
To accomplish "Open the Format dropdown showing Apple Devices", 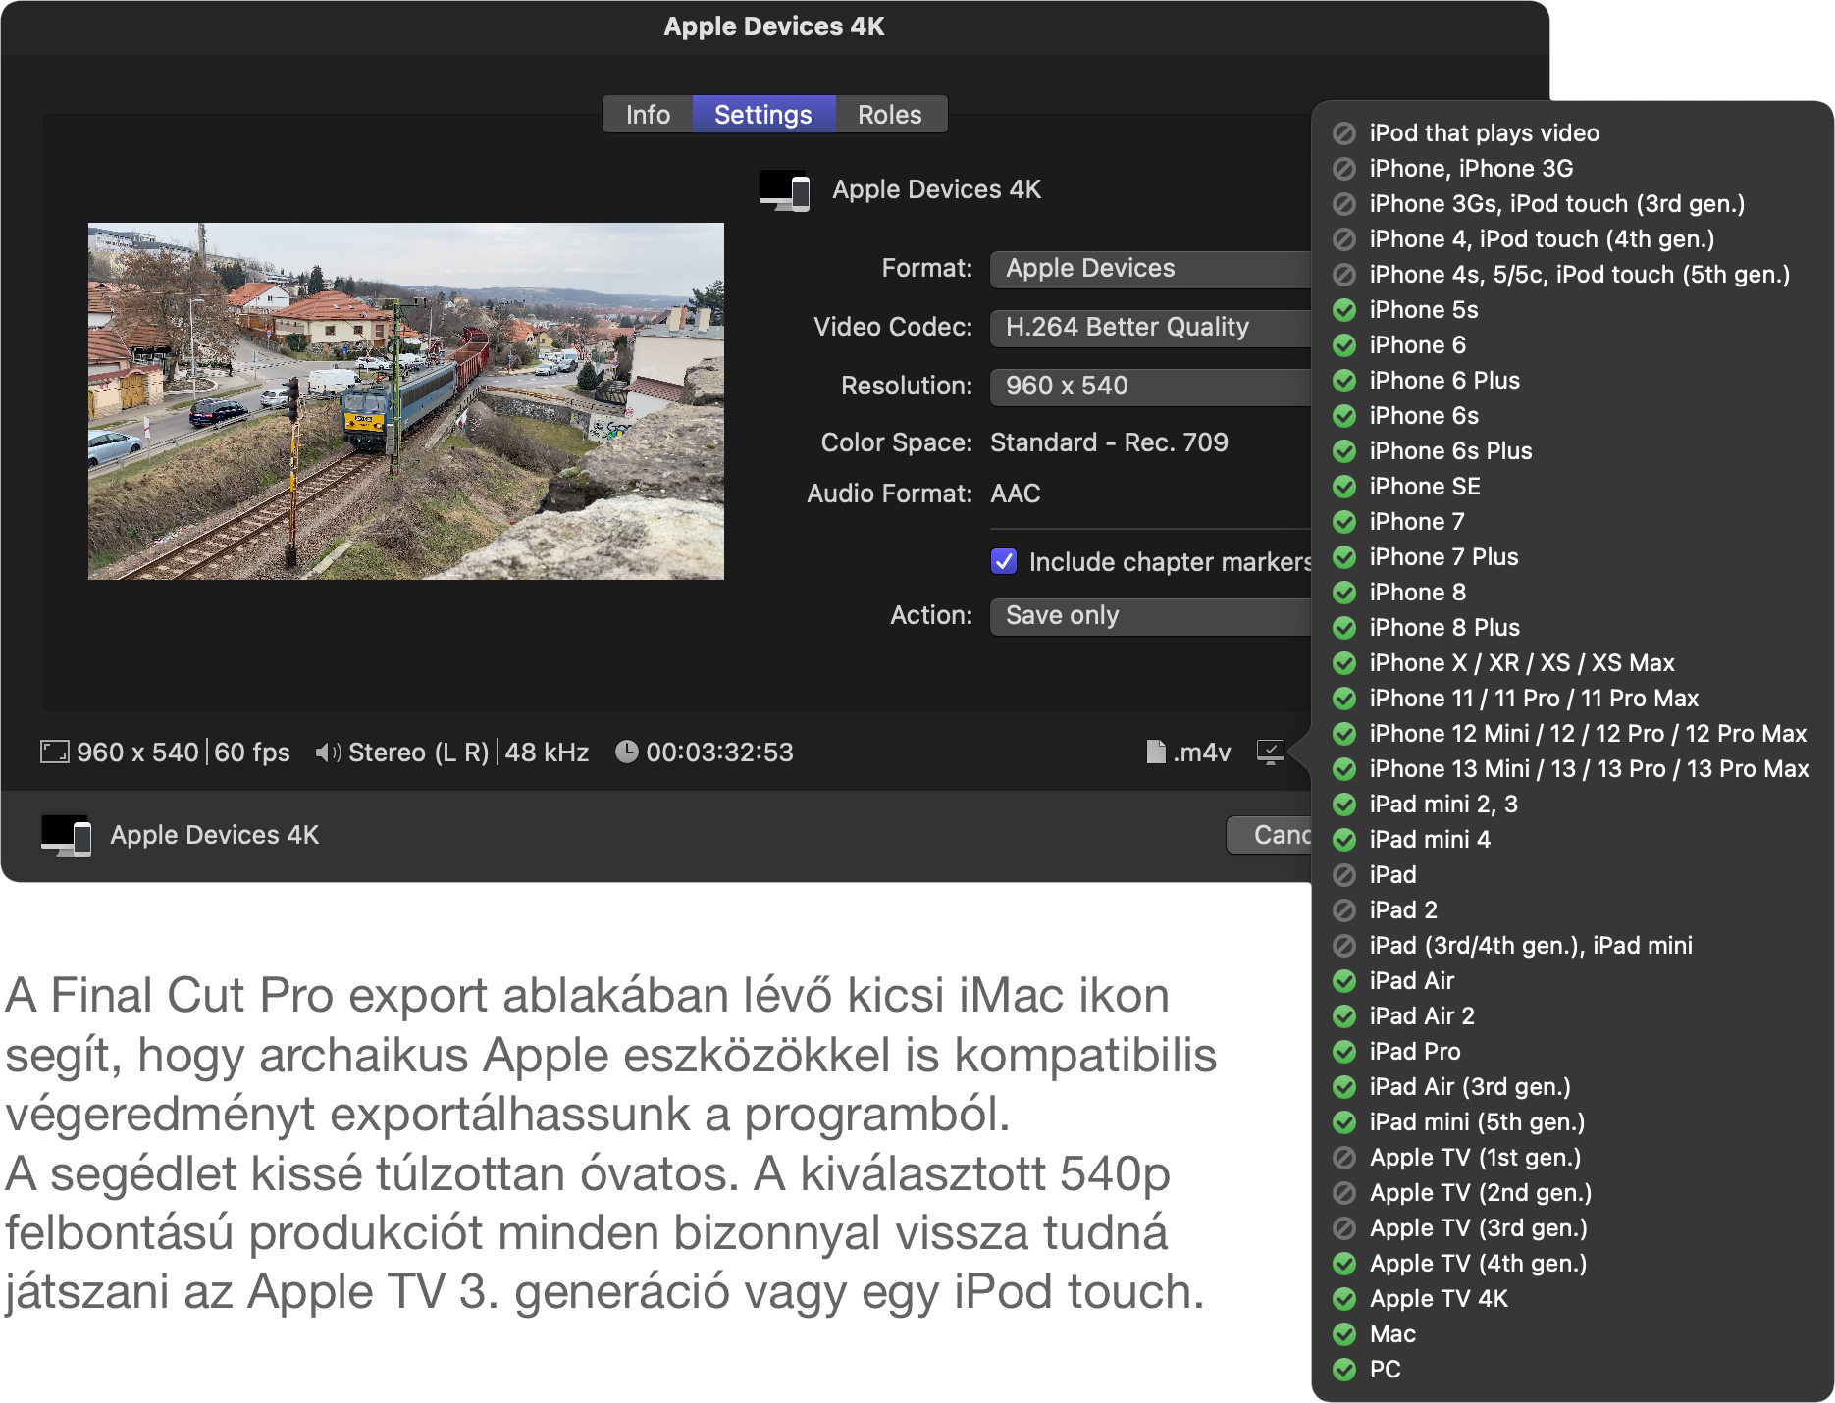I will tap(1150, 269).
